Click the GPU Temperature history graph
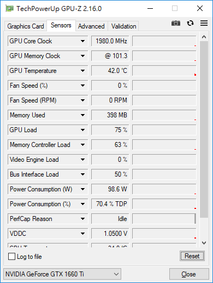 pyautogui.click(x=164, y=71)
